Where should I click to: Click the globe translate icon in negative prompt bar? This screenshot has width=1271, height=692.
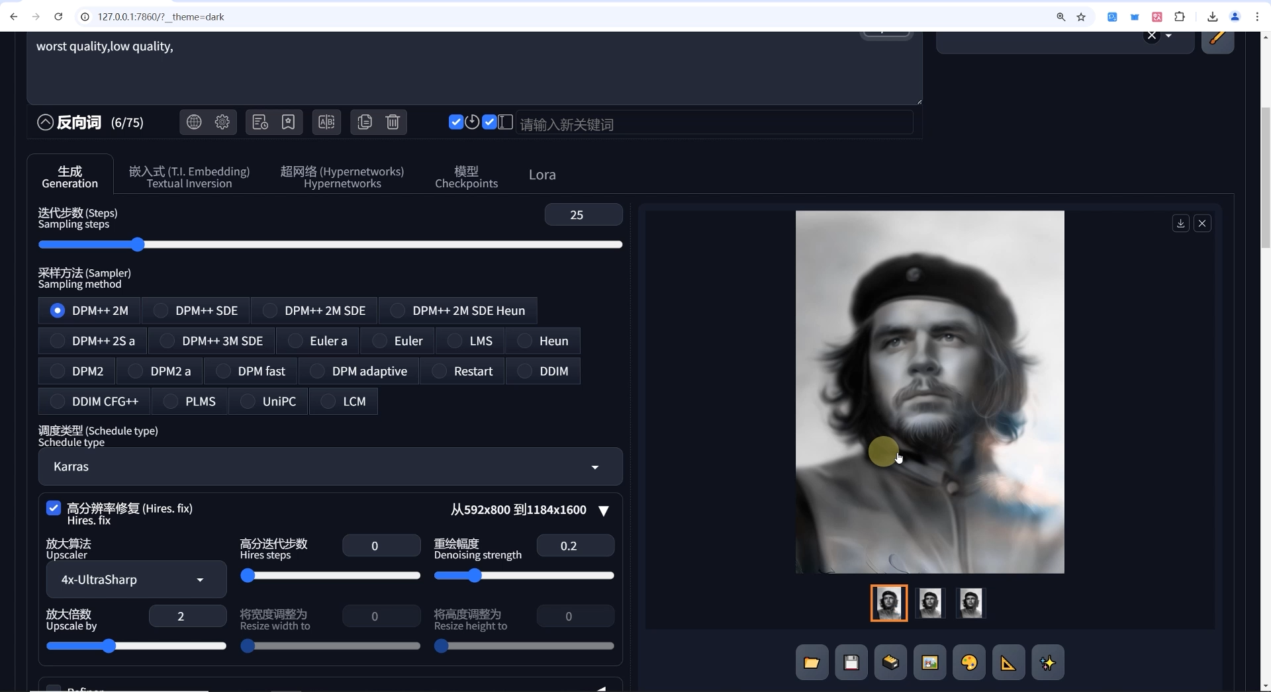pyautogui.click(x=194, y=122)
